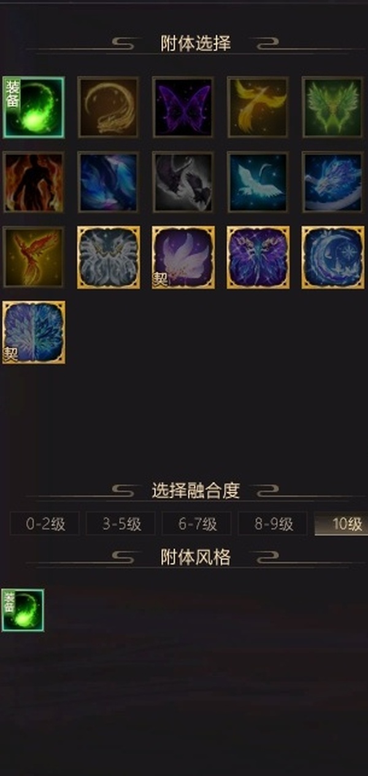Click the equipped style thumbnail under 附体风格
This screenshot has height=776, width=368.
pos(23,610)
